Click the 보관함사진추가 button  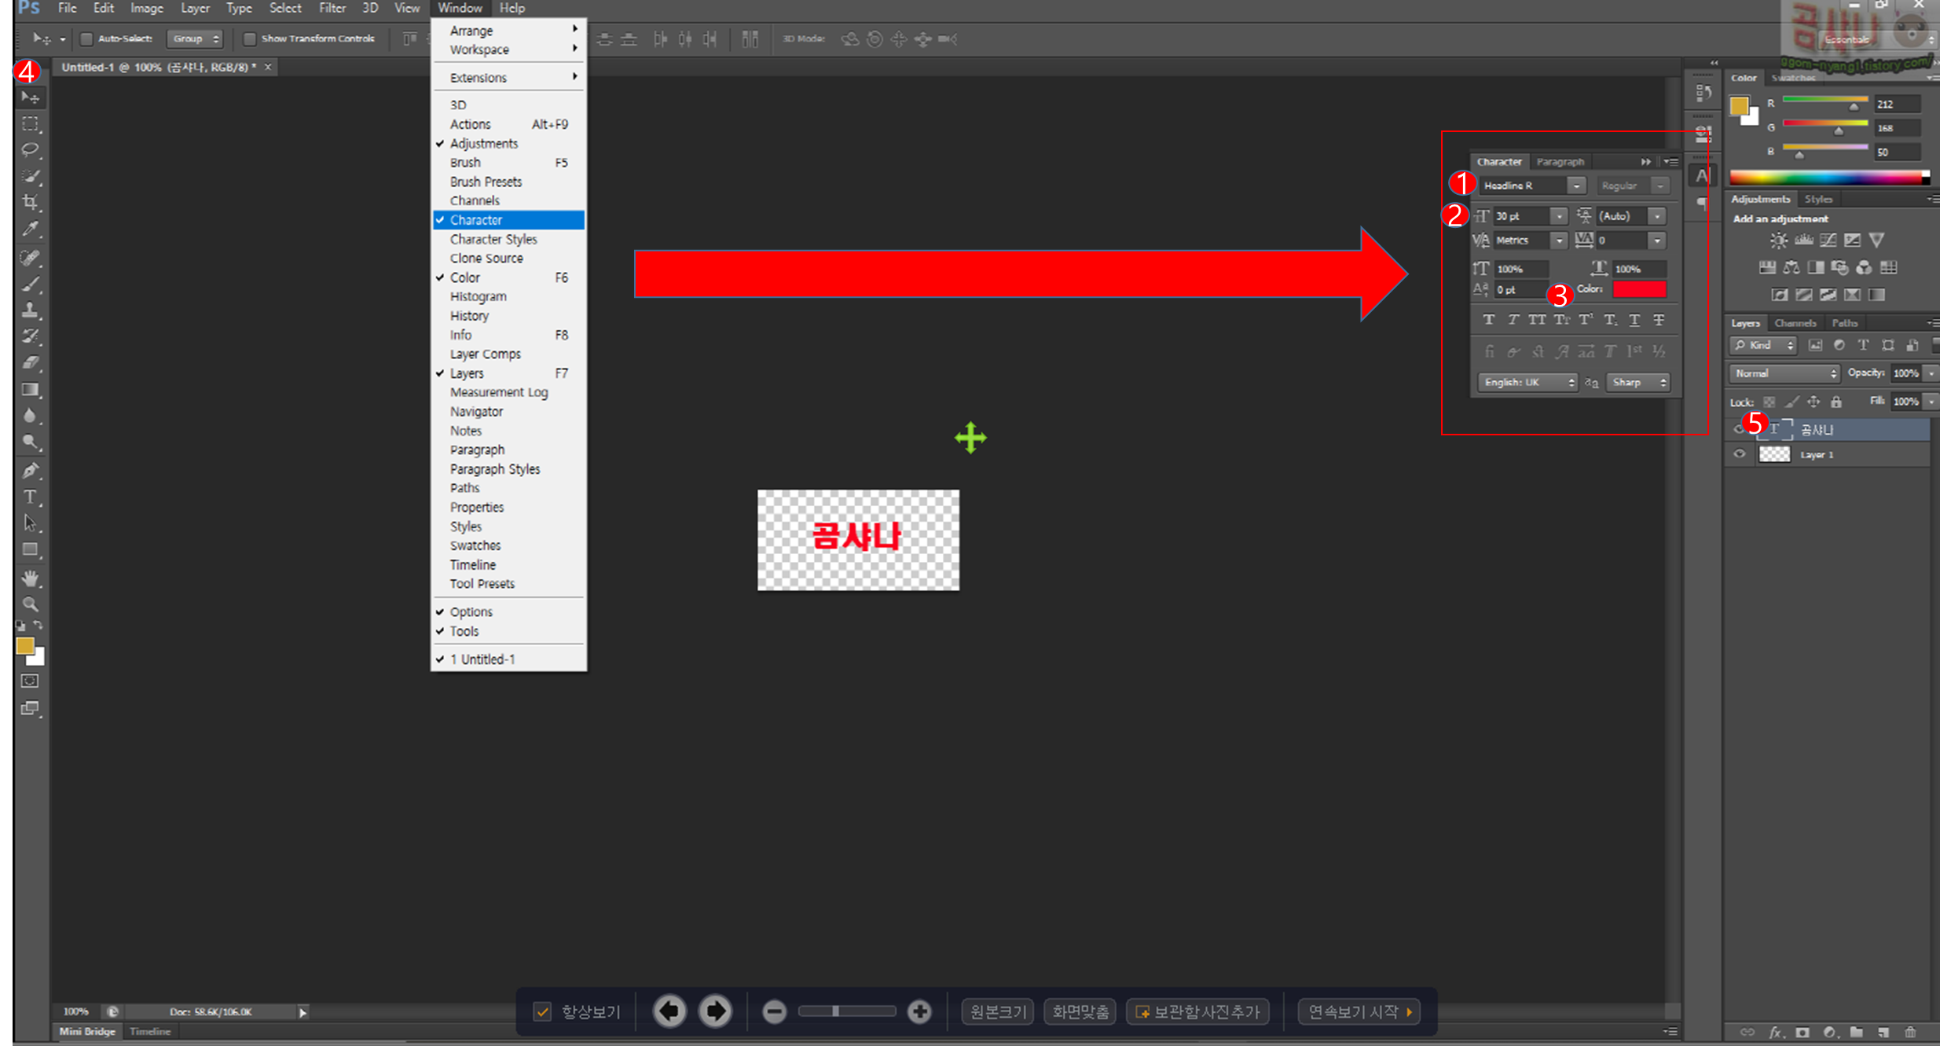point(1198,1011)
